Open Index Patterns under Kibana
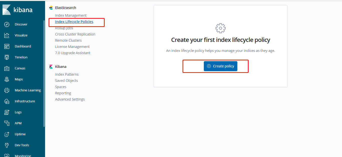Screen dimensions: 342x157 67,74
